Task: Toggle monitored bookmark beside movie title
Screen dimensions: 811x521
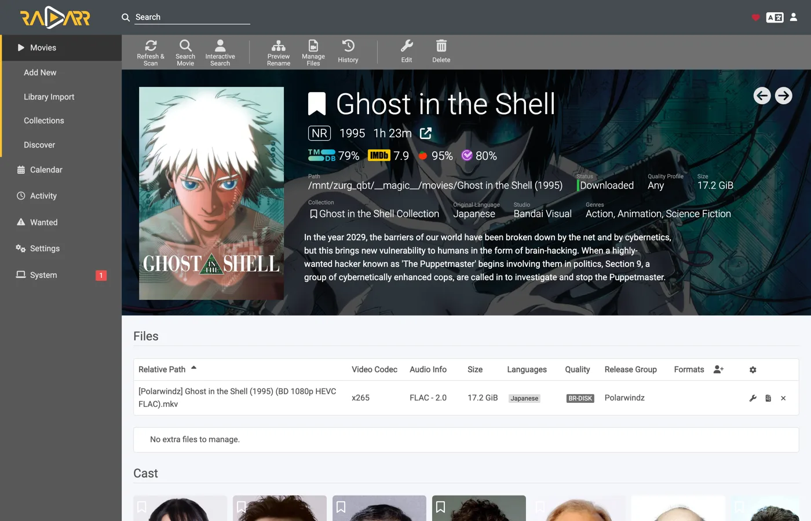Action: [317, 104]
